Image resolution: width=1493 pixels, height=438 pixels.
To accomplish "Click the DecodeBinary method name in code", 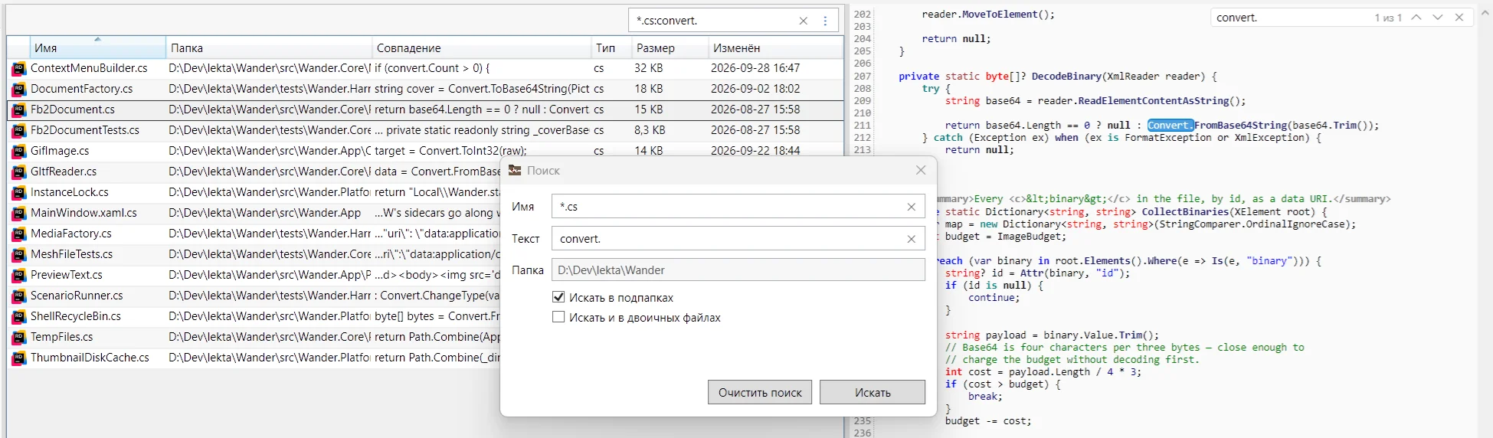I will [x=1066, y=77].
